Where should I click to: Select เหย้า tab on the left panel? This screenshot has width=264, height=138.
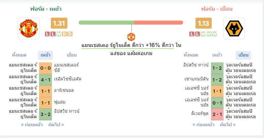[x=45, y=55]
